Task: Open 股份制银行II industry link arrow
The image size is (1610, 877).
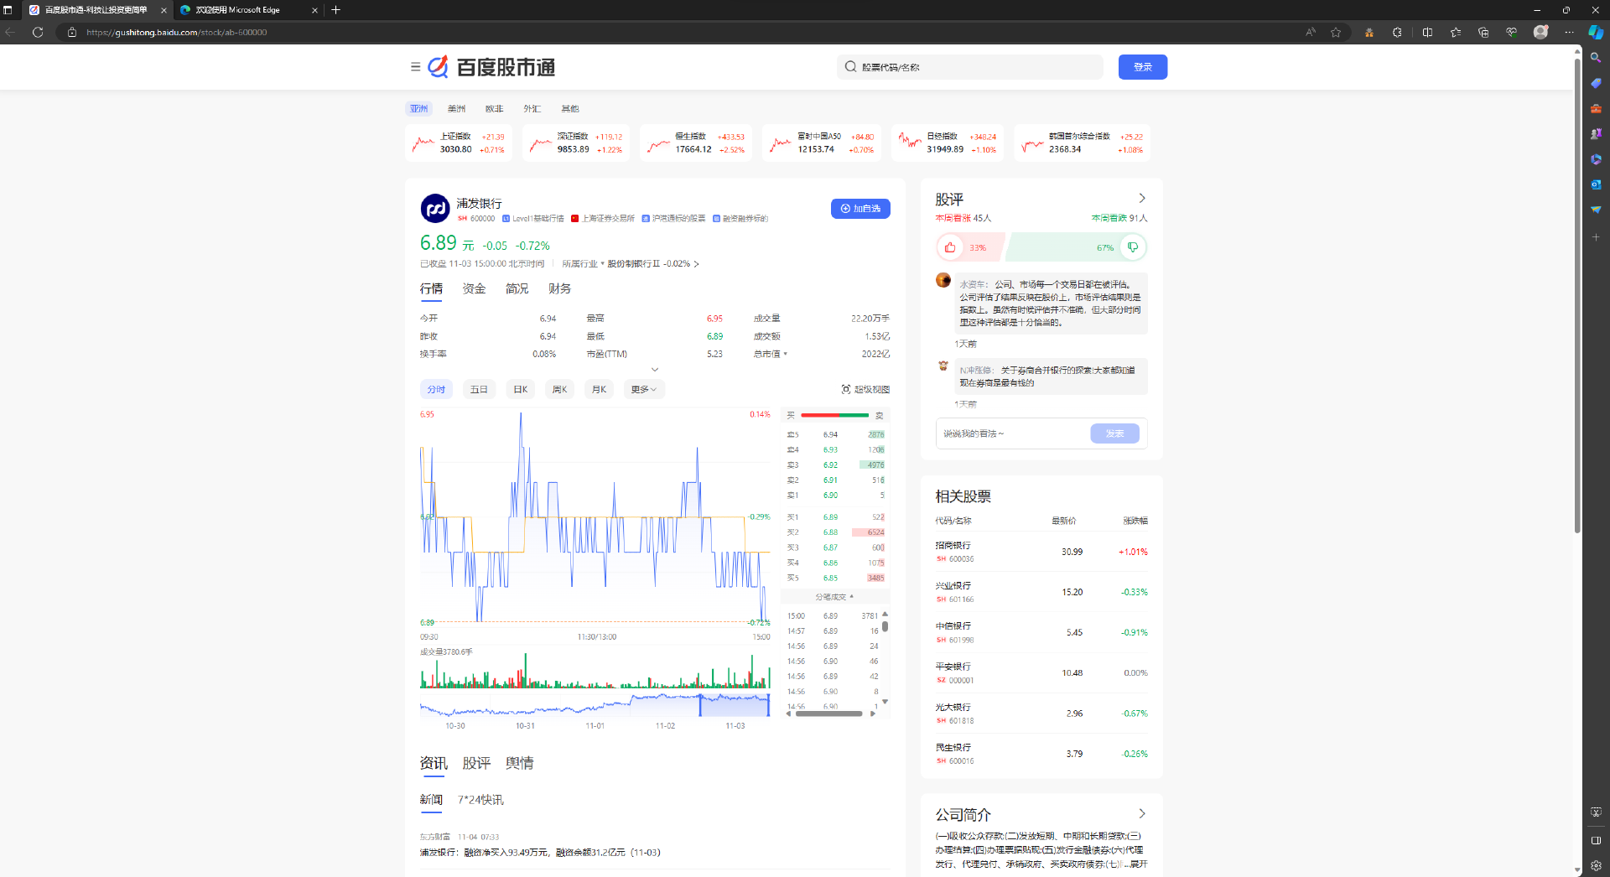Action: [696, 263]
